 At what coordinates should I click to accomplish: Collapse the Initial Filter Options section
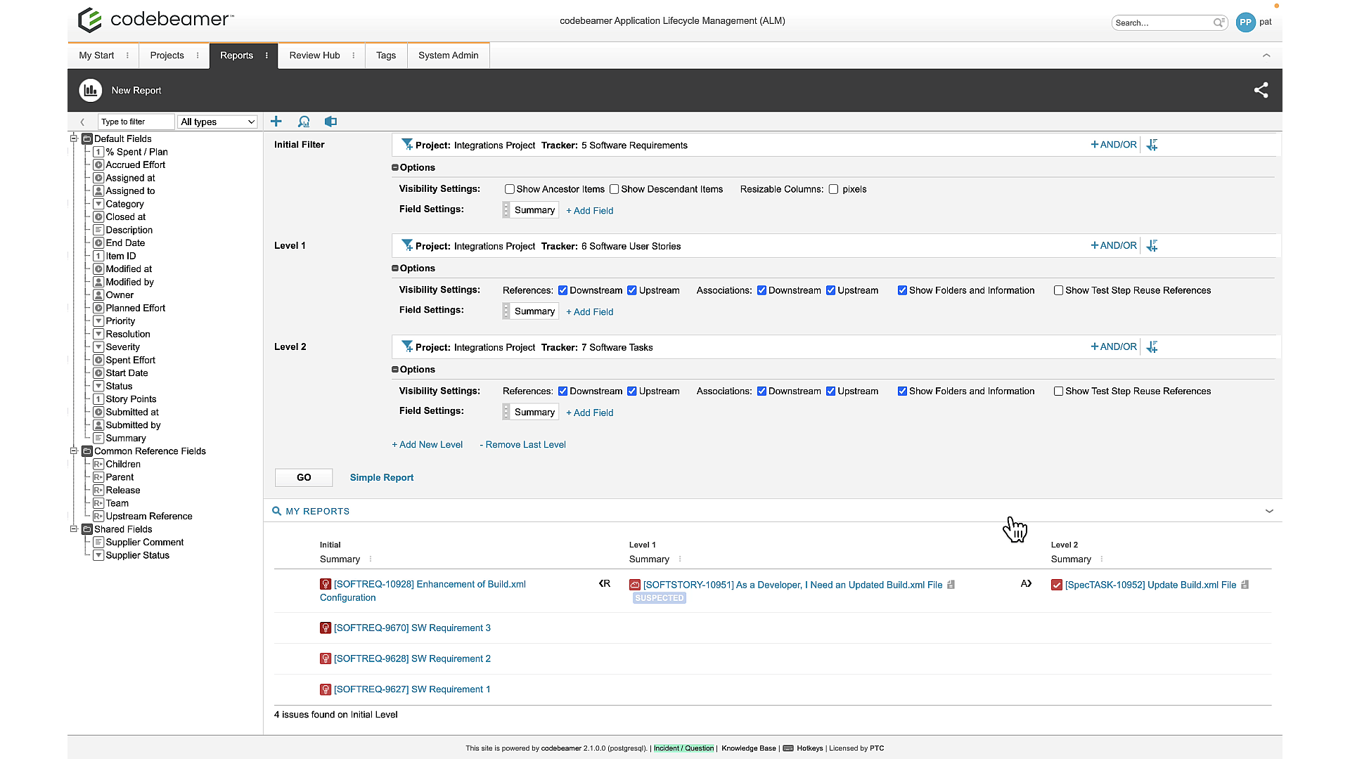(395, 167)
